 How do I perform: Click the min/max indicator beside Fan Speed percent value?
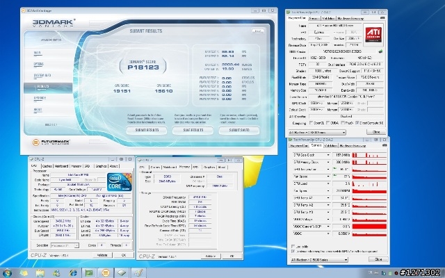[335, 176]
